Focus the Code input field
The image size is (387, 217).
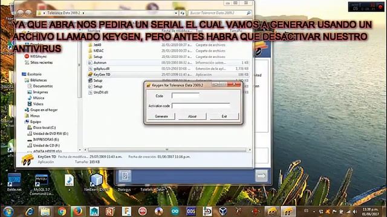click(x=186, y=96)
